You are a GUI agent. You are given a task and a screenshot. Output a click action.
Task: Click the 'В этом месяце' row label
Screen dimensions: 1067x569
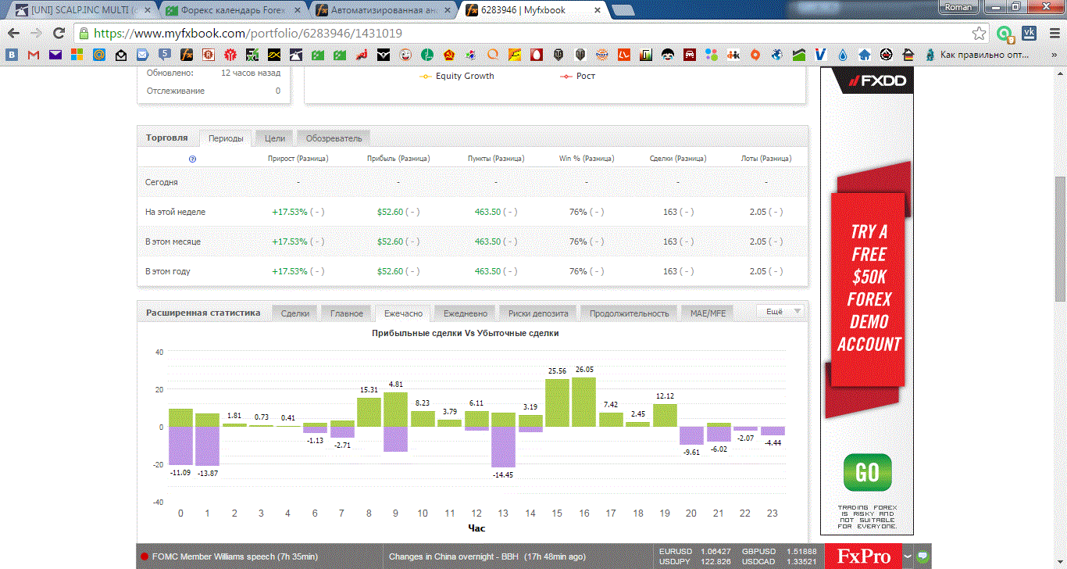(x=173, y=242)
